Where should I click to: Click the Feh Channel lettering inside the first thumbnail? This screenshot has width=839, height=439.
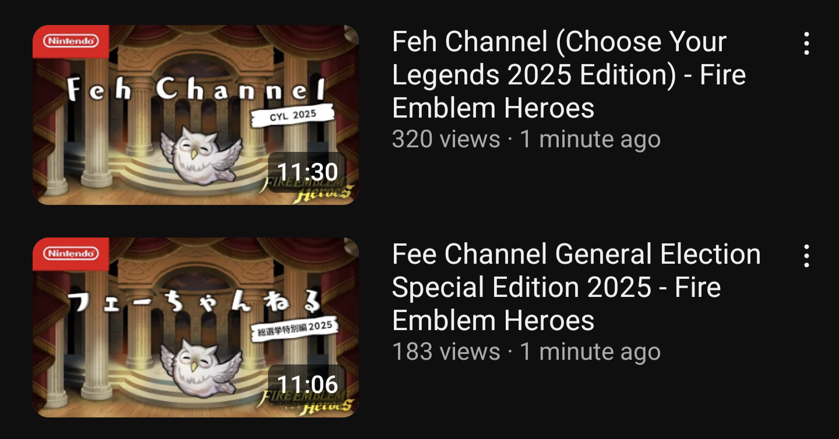tap(195, 90)
